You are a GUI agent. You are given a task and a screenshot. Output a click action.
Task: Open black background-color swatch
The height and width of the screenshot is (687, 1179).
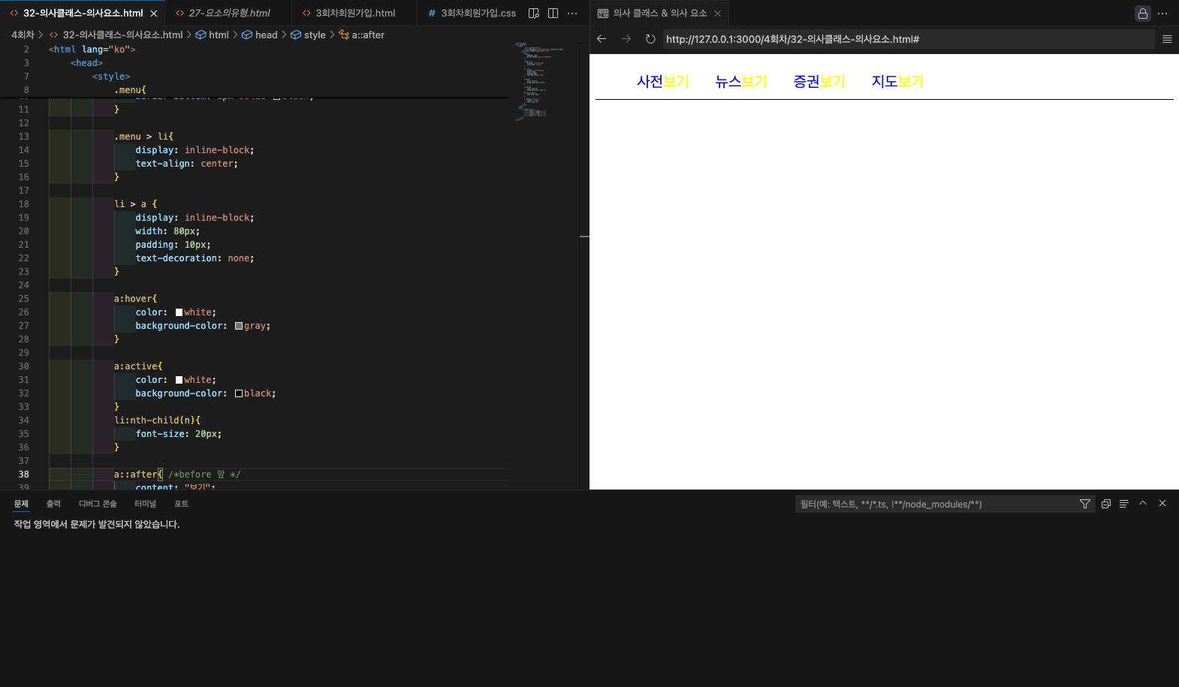(239, 393)
